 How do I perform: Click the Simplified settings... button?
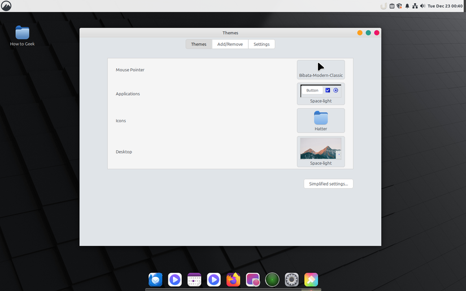click(x=328, y=184)
